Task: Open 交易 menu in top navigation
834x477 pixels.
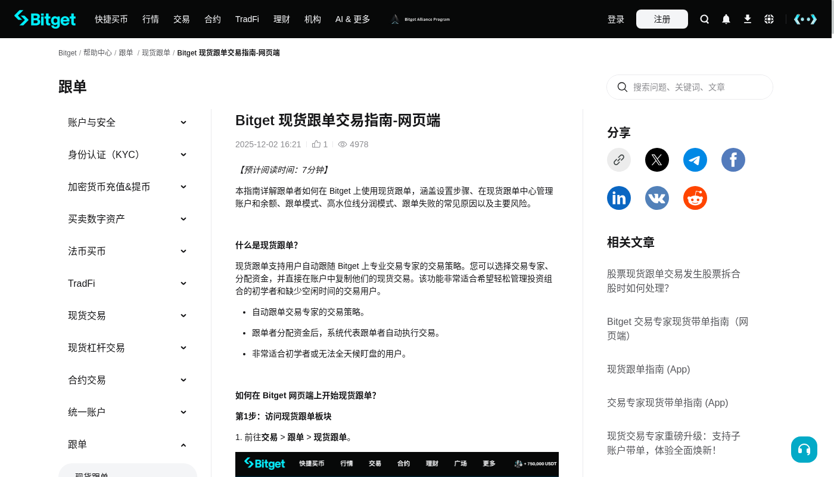Action: point(182,19)
